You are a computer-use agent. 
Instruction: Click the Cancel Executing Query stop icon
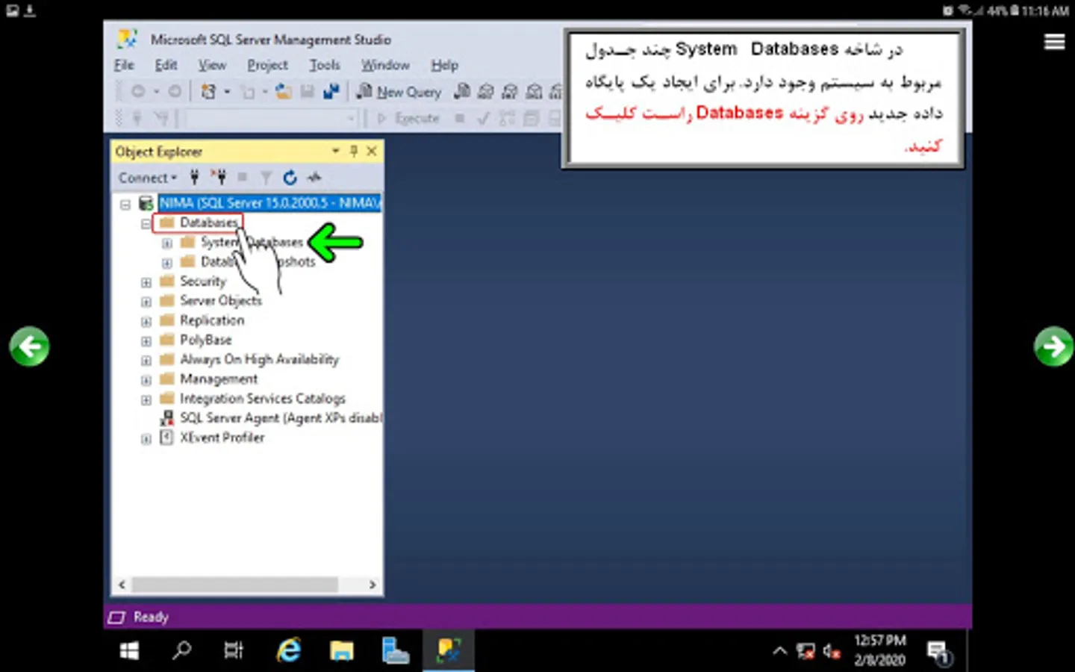(460, 118)
